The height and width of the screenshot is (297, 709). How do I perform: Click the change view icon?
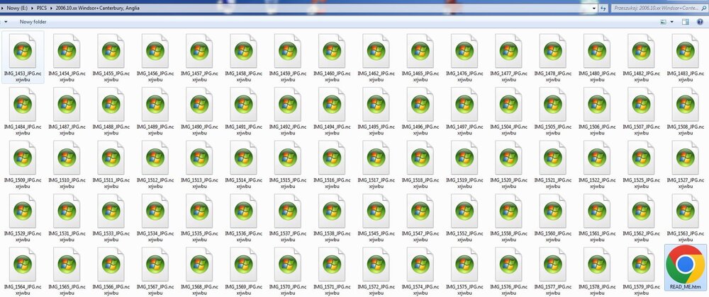click(x=664, y=22)
